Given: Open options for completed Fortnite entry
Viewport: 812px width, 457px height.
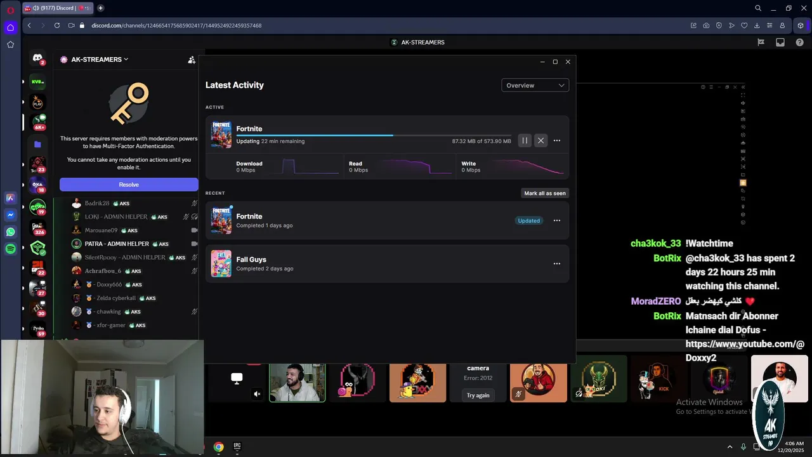Looking at the screenshot, I should (x=557, y=221).
